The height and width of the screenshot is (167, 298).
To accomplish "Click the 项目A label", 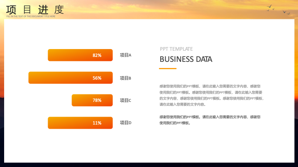I will point(125,55).
